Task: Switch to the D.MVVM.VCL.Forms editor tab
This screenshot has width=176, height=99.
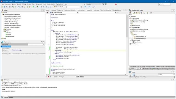Action: (x=106, y=10)
